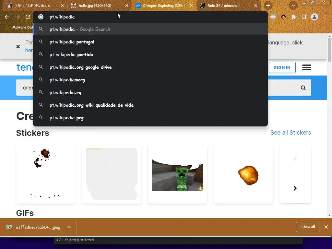Open the Extensions puzzle icon

tap(293, 17)
